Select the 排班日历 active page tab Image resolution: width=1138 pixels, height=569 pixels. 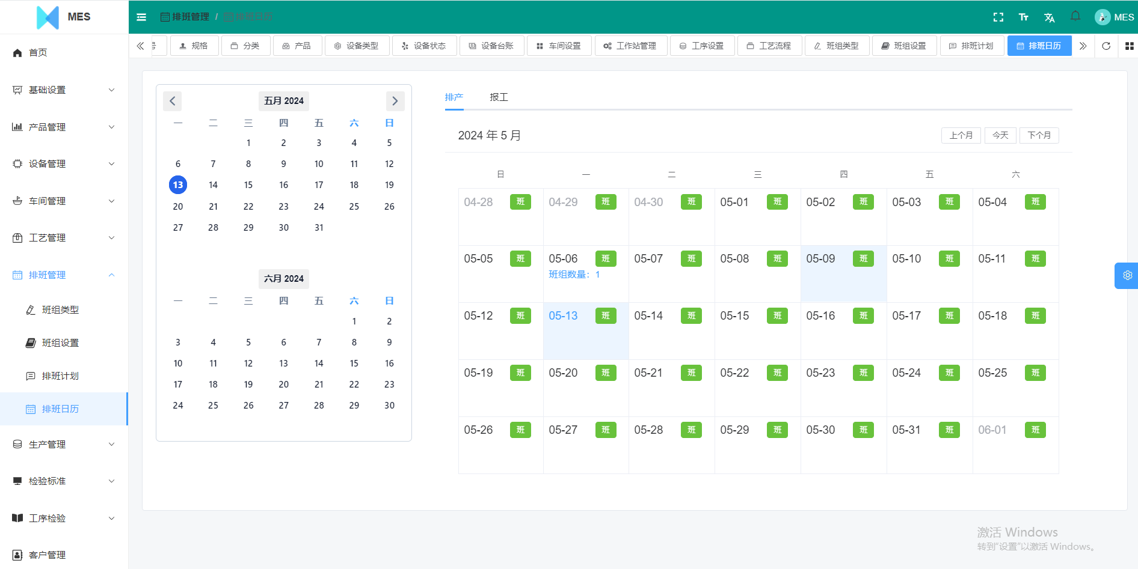[1039, 46]
